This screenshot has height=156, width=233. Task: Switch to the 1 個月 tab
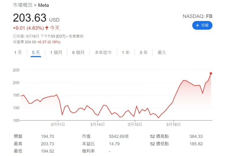[x=56, y=53]
